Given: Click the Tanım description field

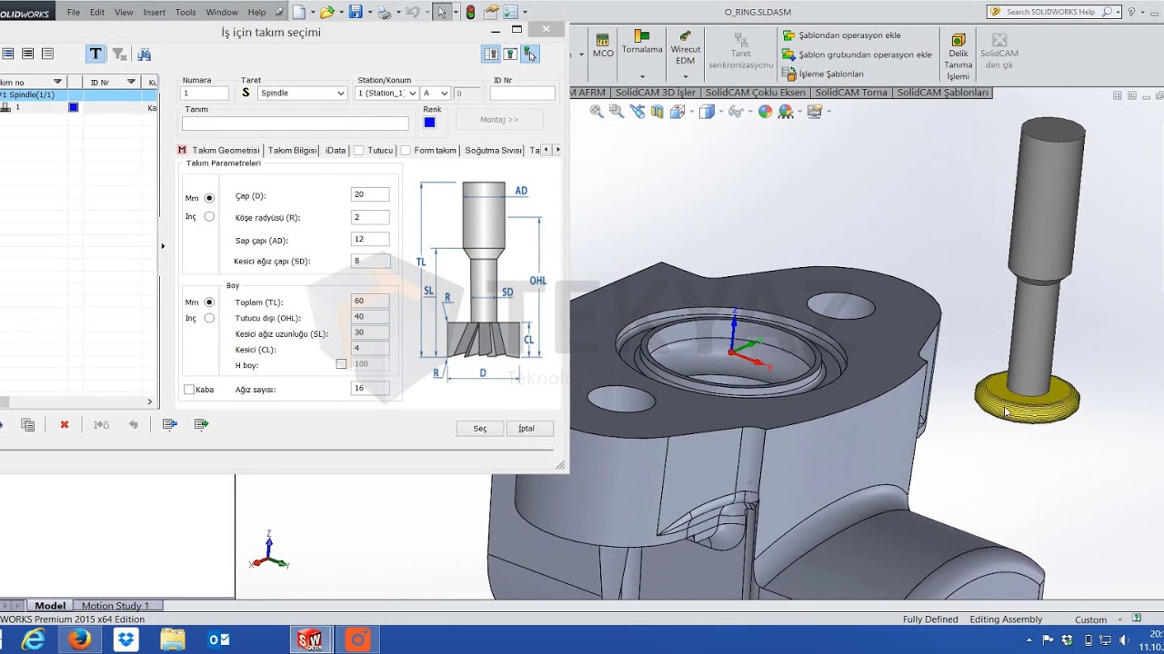Looking at the screenshot, I should (x=296, y=124).
